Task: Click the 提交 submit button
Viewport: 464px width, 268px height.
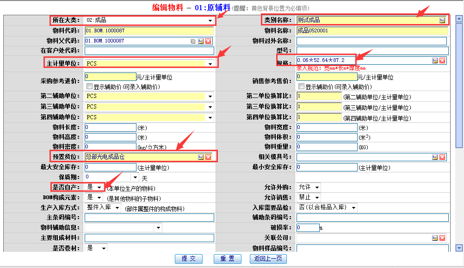Action: [189, 259]
